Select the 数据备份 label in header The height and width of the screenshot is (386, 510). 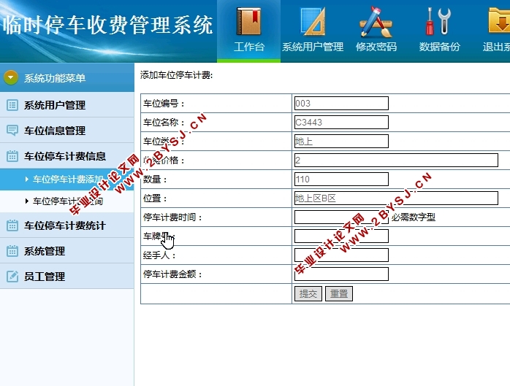[439, 47]
